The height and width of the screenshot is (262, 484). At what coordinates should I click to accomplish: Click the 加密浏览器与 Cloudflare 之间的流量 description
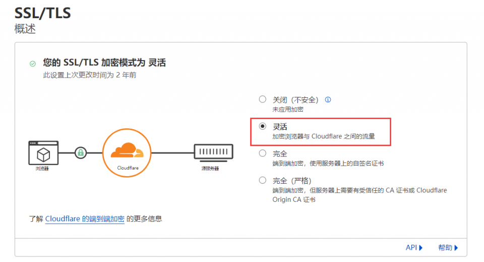(x=324, y=136)
